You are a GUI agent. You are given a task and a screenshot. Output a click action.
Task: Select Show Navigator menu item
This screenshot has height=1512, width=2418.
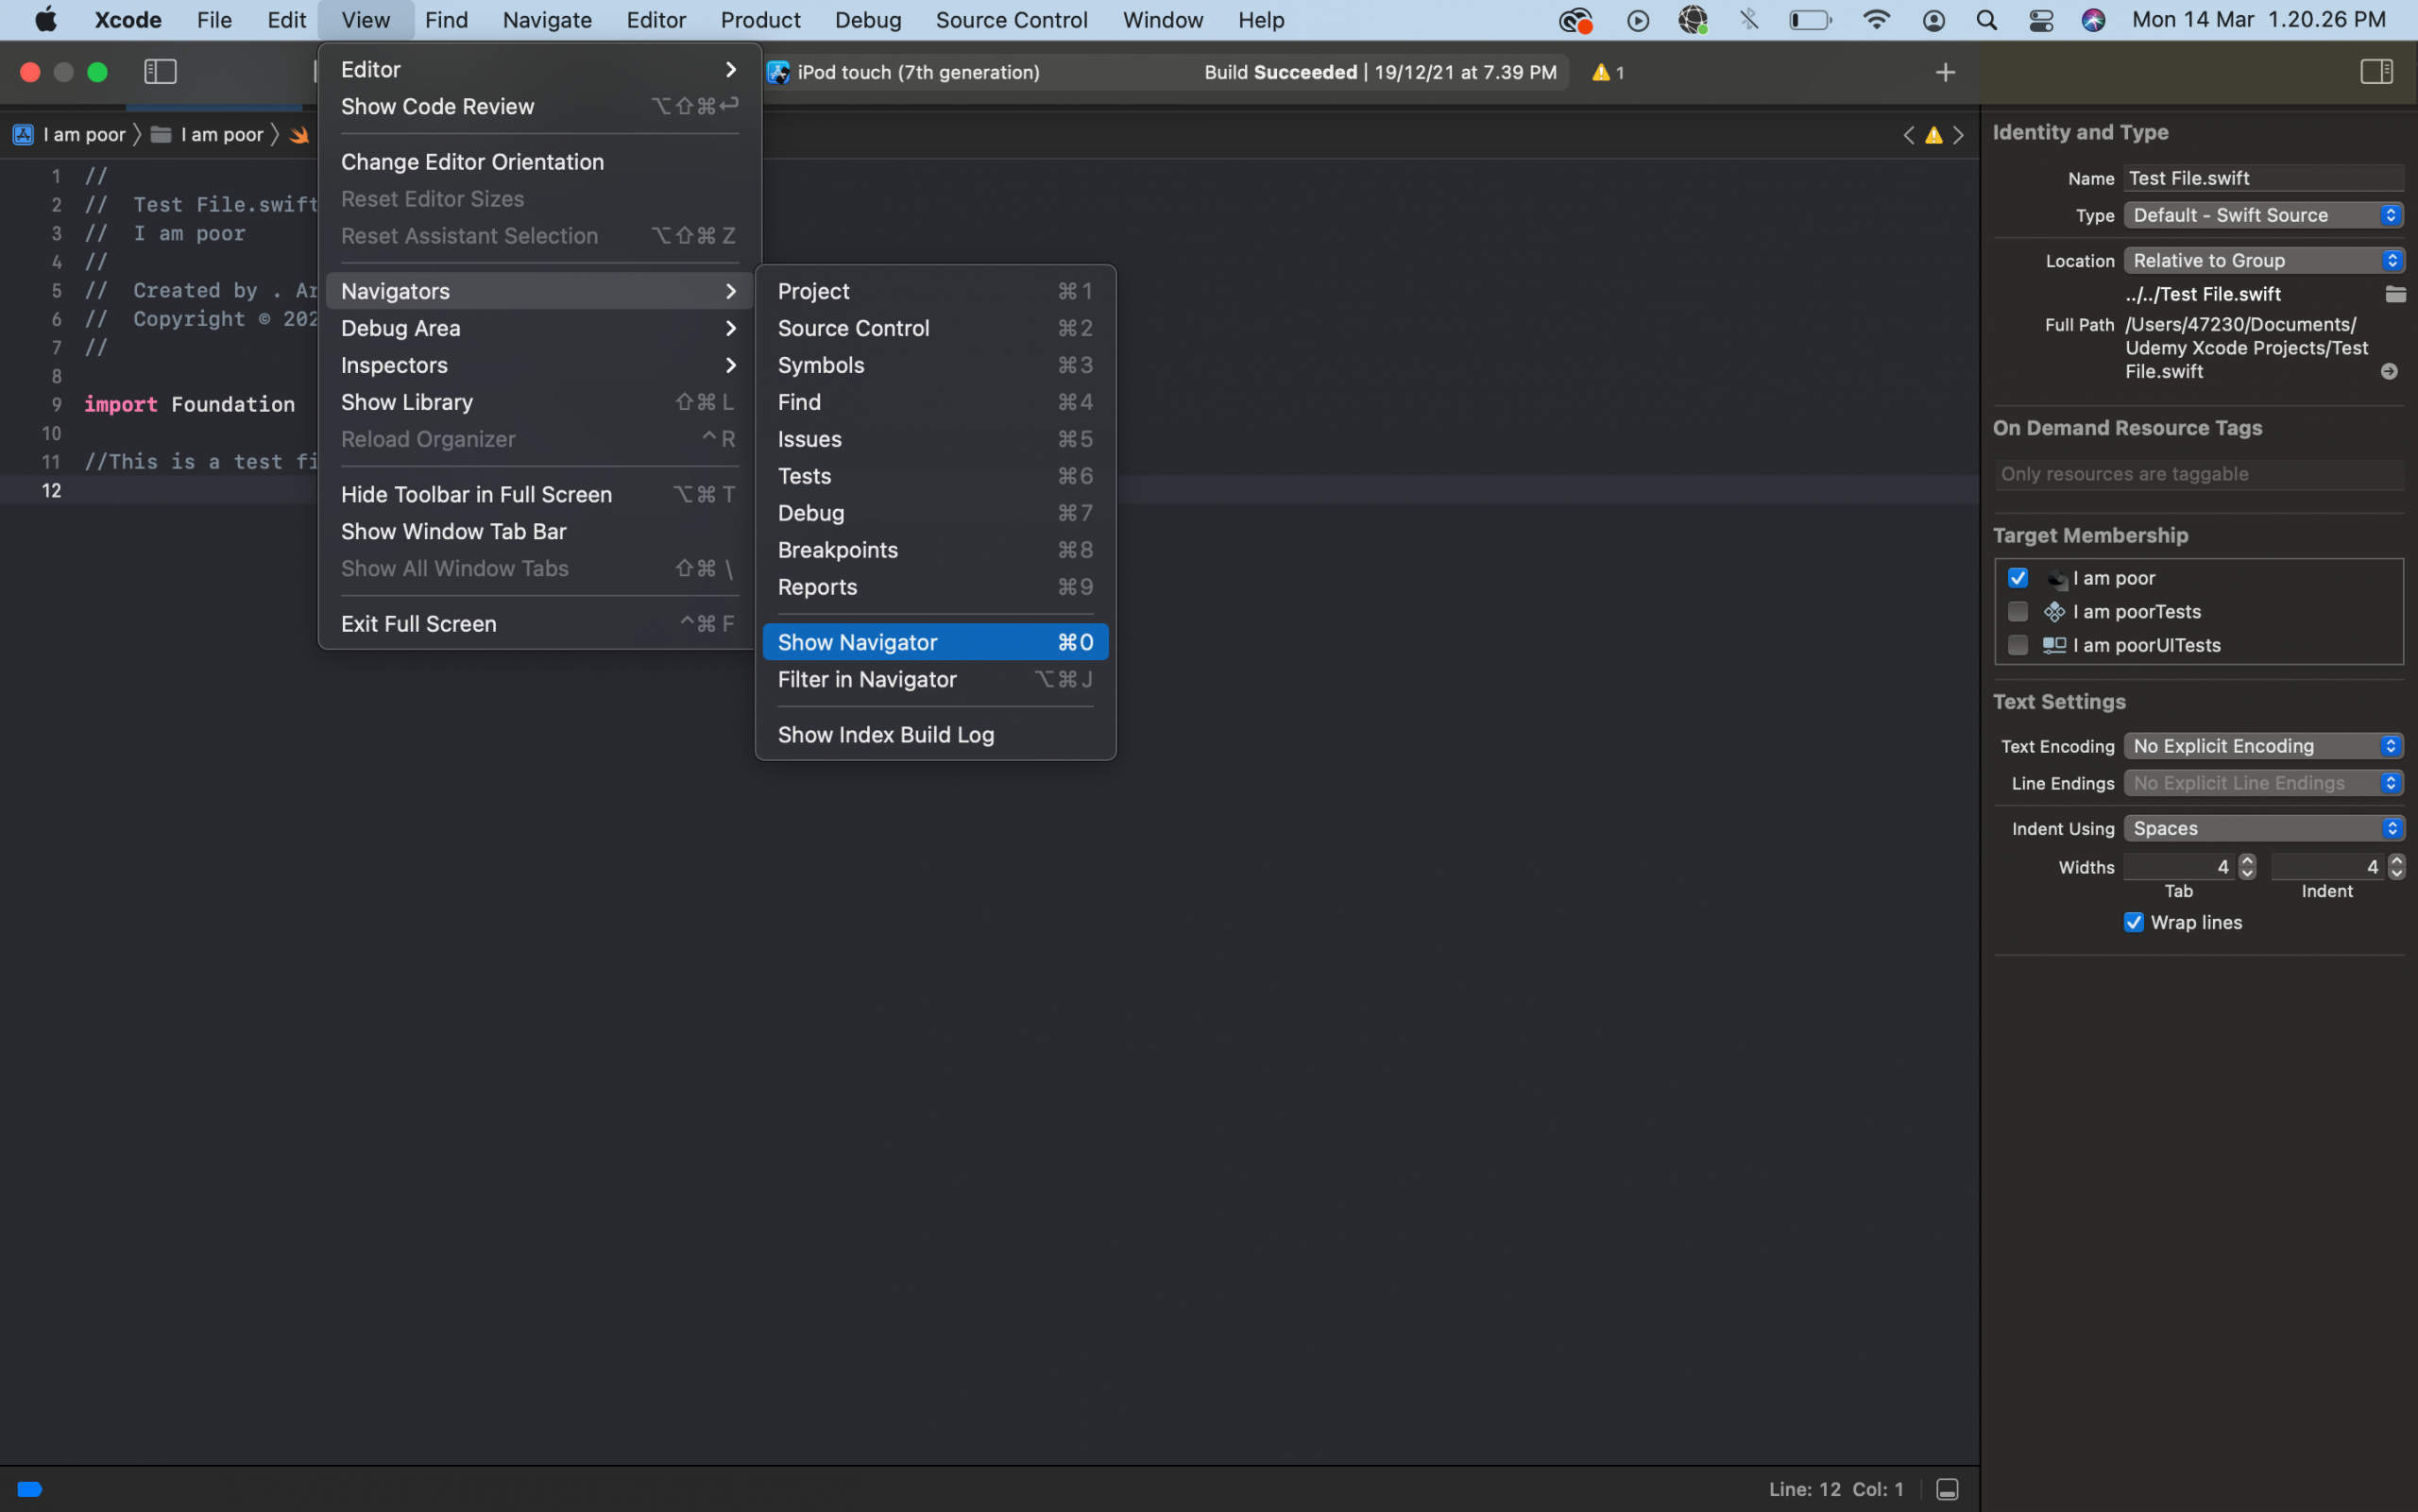click(x=935, y=642)
